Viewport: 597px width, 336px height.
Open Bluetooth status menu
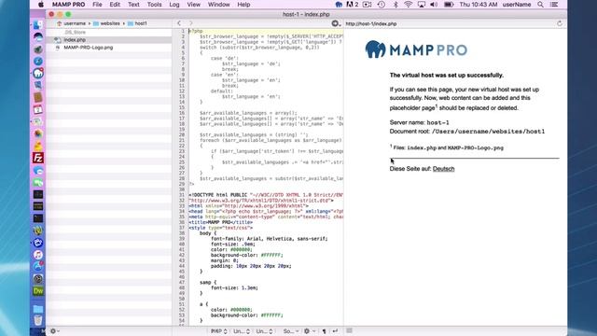coord(396,5)
